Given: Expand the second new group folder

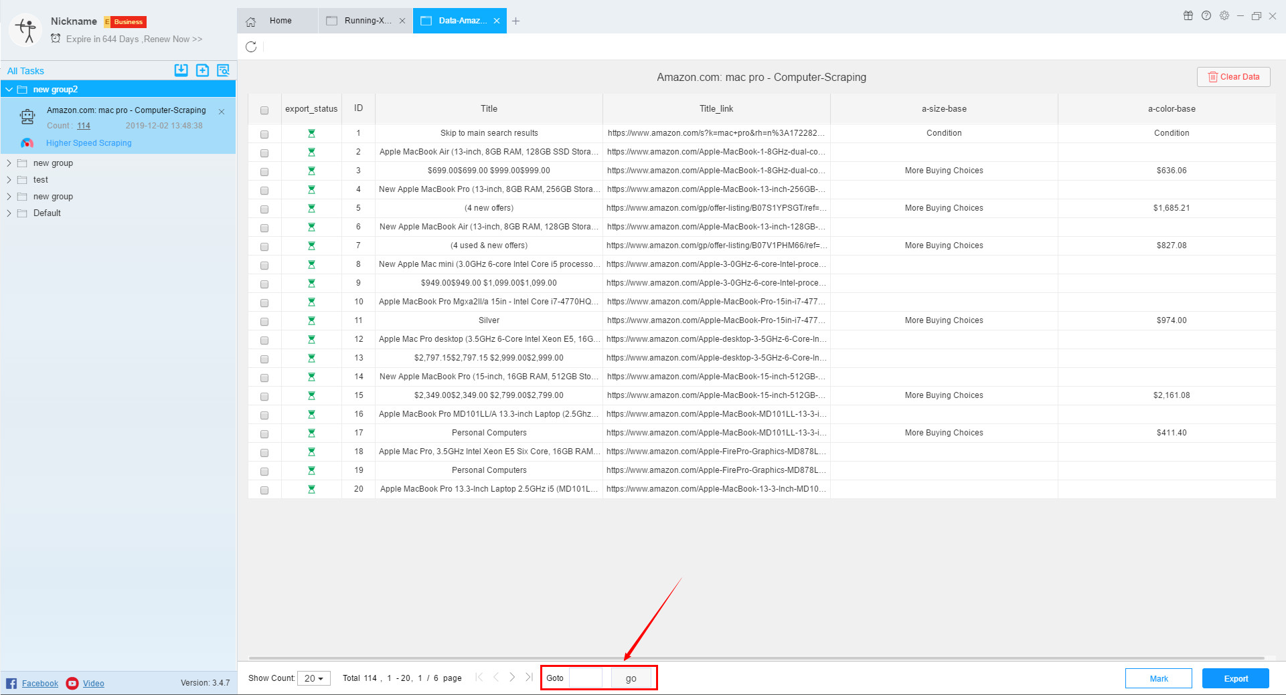Looking at the screenshot, I should tap(9, 197).
